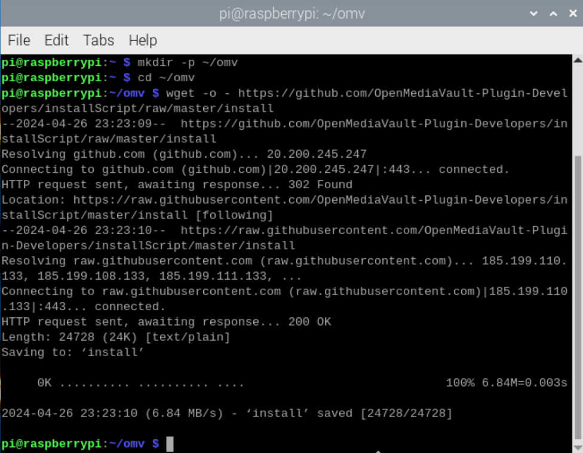Click the terminal cursor at the prompt

click(170, 443)
